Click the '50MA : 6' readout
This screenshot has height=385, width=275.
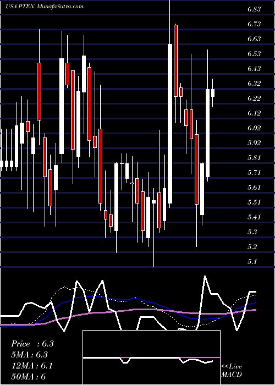coord(29,377)
